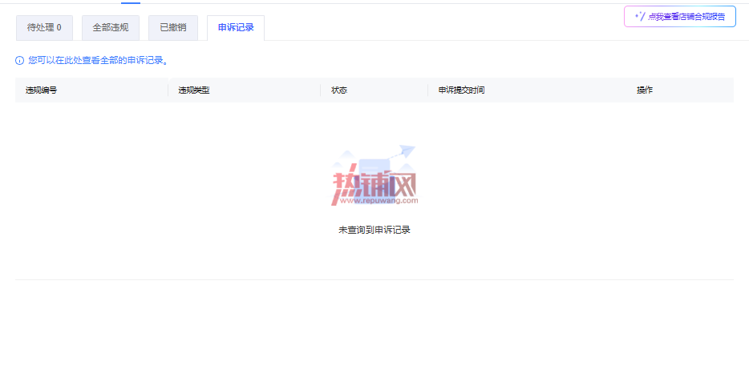The image size is (749, 369).
Task: Sort by the 申诉提交时间 column header
Action: (x=461, y=90)
